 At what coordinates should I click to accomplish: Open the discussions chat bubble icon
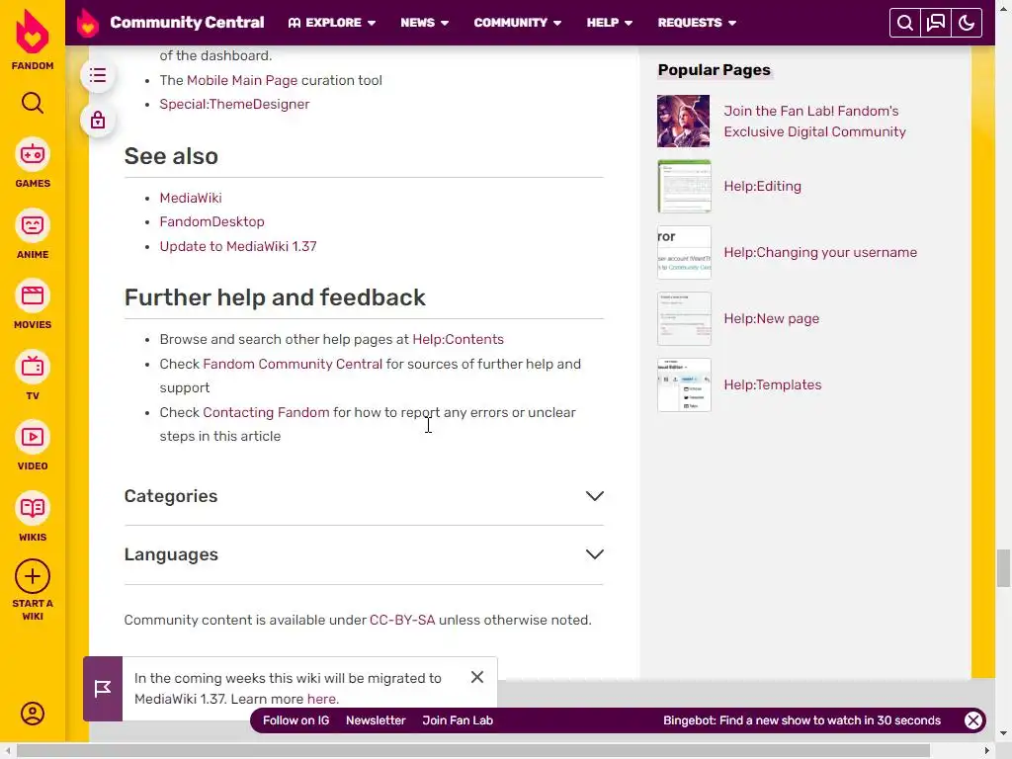pyautogui.click(x=935, y=24)
